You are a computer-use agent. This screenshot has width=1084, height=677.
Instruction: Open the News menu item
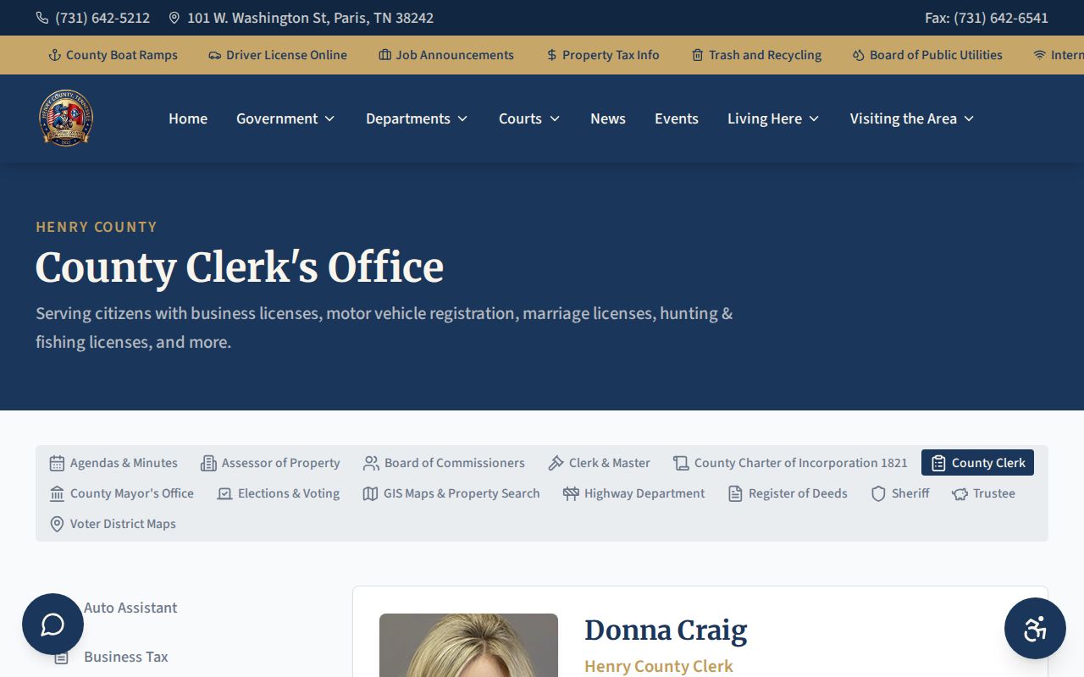pos(608,118)
